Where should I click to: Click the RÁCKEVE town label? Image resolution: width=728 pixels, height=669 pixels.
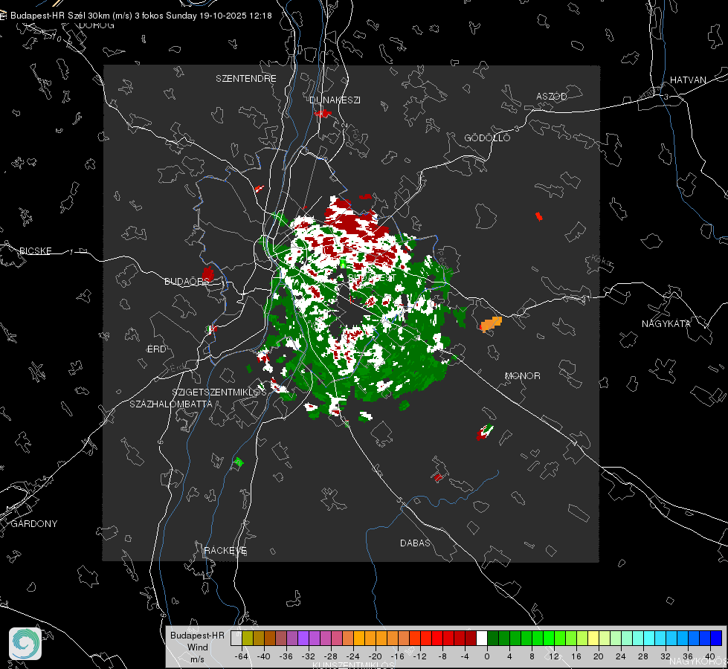pyautogui.click(x=225, y=550)
